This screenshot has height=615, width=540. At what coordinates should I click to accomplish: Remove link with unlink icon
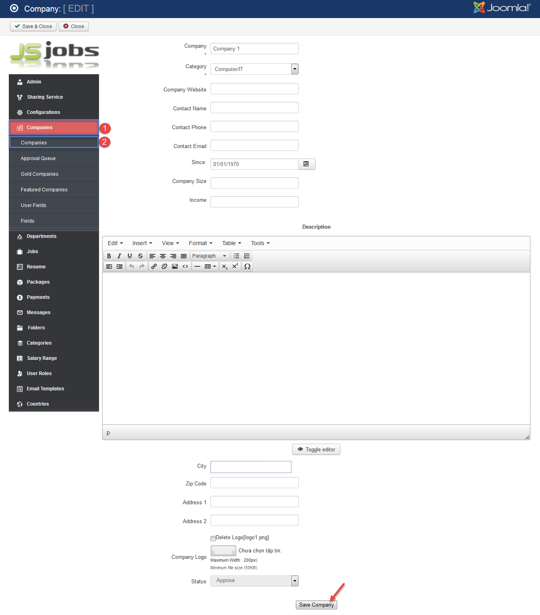164,266
